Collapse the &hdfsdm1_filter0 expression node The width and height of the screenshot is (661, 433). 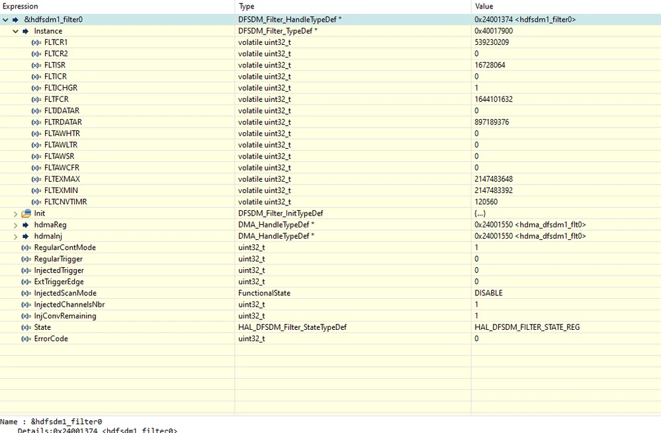coord(5,20)
